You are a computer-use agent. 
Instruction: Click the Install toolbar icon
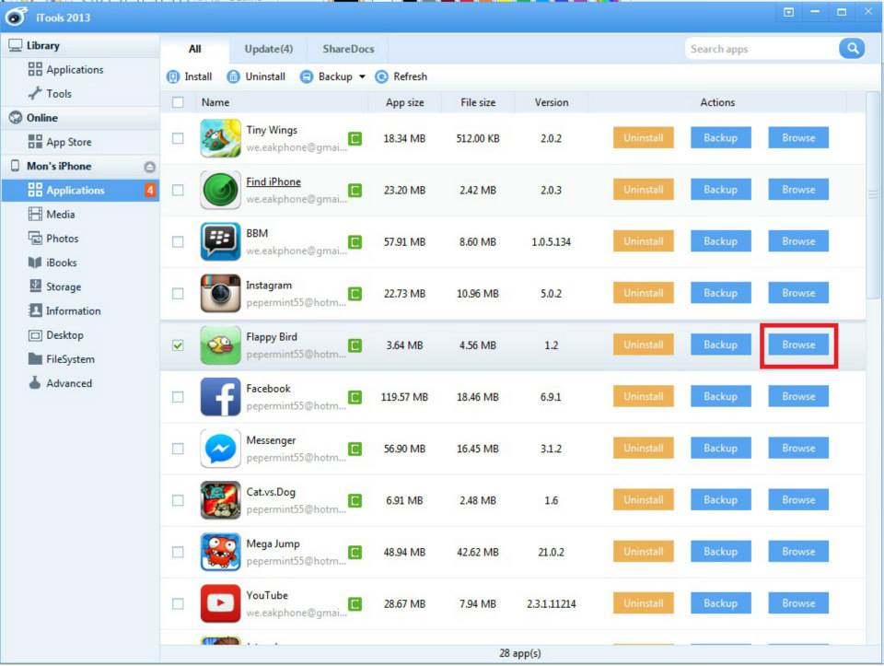pyautogui.click(x=173, y=76)
